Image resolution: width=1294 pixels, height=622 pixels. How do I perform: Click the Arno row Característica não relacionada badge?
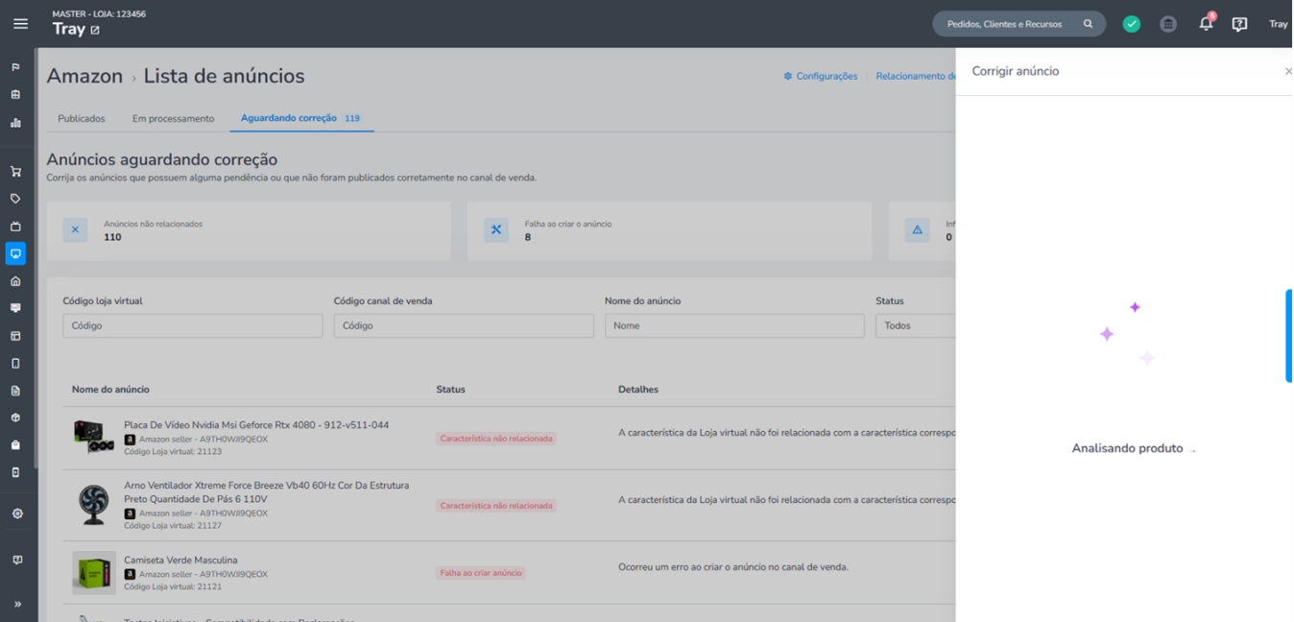pyautogui.click(x=496, y=506)
